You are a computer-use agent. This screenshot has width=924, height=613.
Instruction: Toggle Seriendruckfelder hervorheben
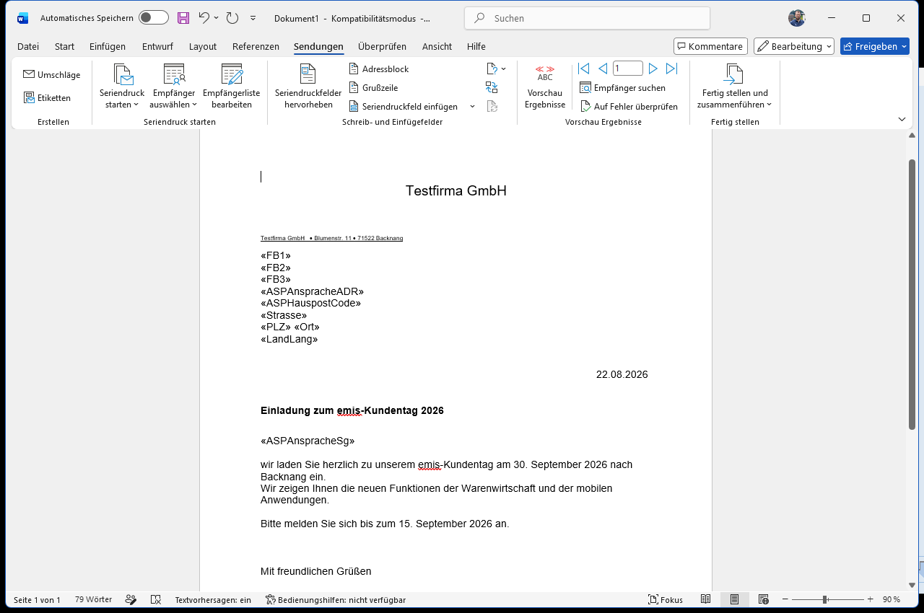(308, 87)
